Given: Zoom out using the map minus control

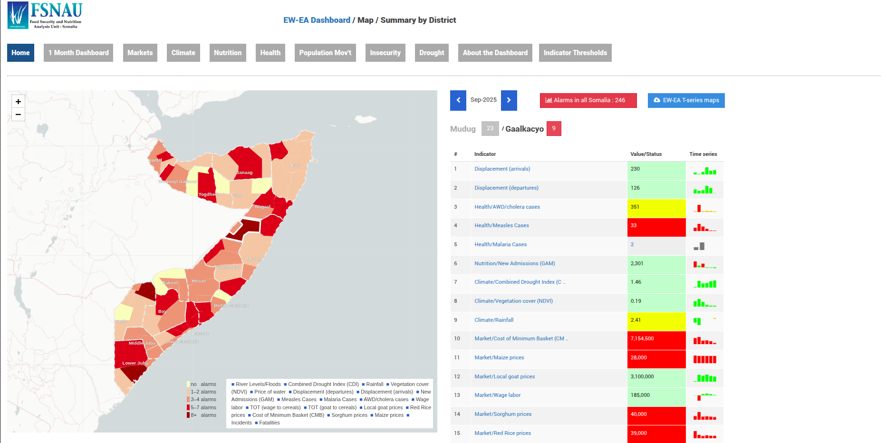Looking at the screenshot, I should point(18,115).
